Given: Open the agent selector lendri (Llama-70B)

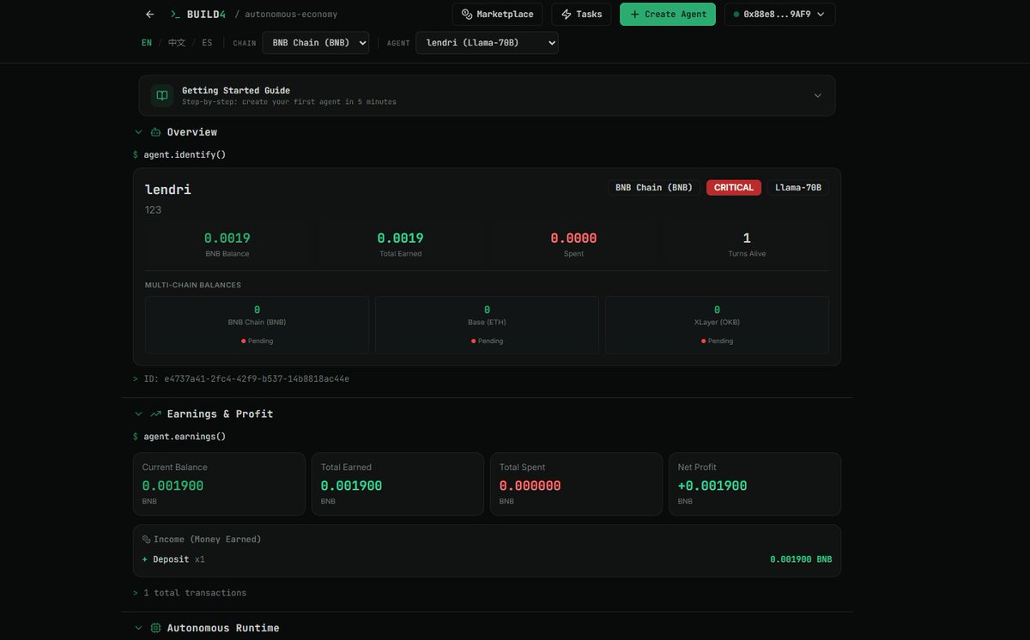Looking at the screenshot, I should [487, 43].
